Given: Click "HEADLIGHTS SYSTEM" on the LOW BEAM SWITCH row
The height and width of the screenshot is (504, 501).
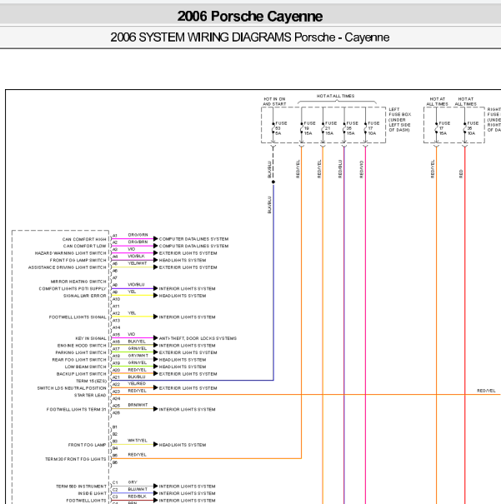Looking at the screenshot, I should tap(183, 367).
